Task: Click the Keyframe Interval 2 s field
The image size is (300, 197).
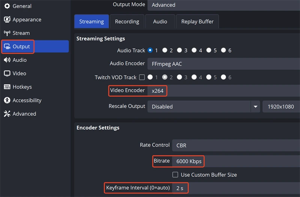Action: [236, 188]
